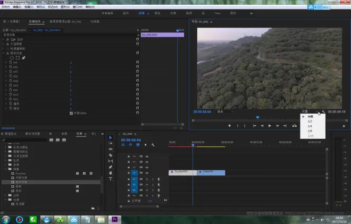Filter by YUV effects icon
This screenshot has height=224, width=351.
click(64, 140)
